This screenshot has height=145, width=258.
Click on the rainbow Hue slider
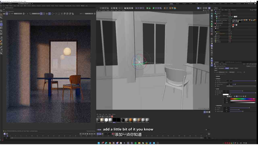243,99
